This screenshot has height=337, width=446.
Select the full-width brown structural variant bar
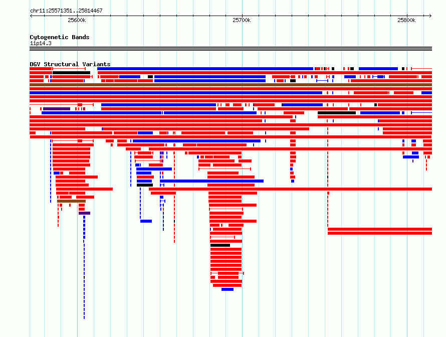[231, 85]
